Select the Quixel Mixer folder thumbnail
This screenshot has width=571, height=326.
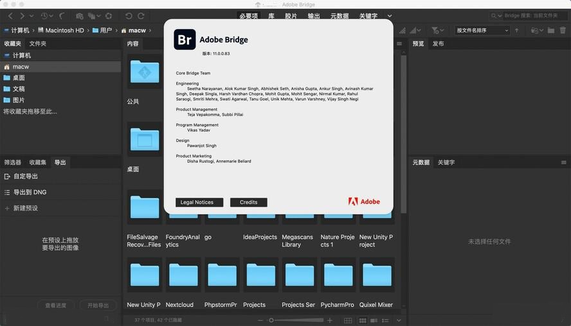377,275
